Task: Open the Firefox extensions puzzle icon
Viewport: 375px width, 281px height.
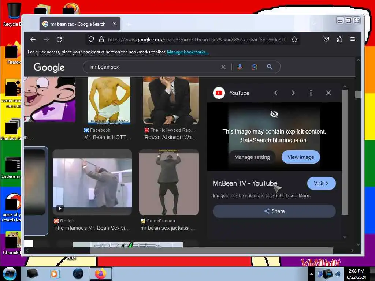Action: pos(339,39)
